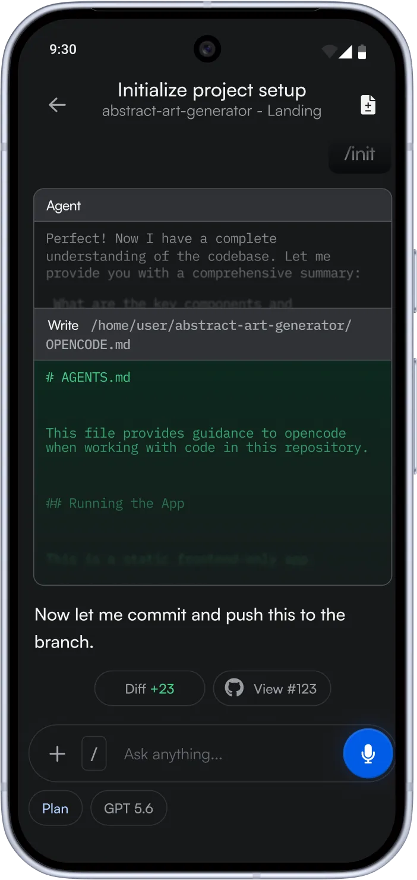Tap the /init command bubble

coord(359,154)
